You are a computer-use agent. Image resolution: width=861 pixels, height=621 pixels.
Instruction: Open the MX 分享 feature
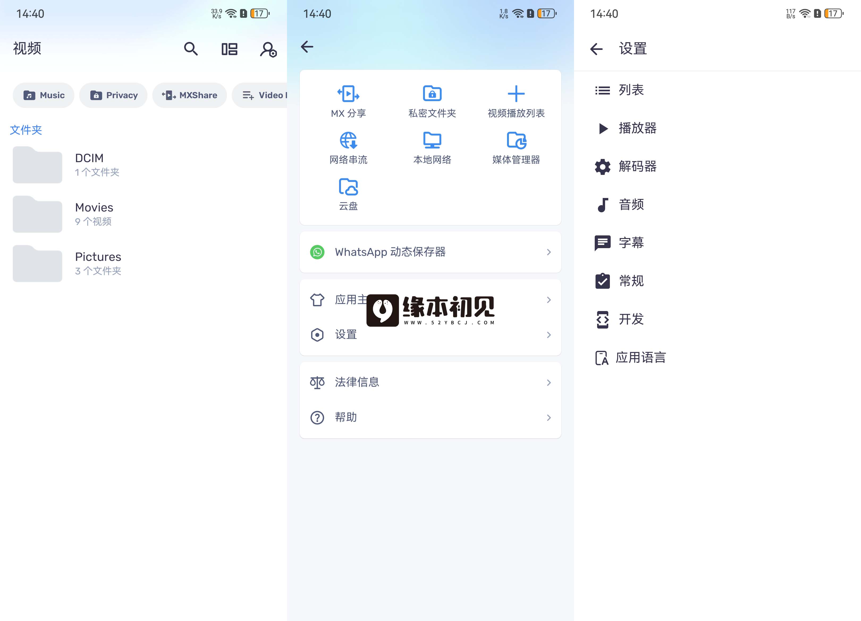pos(348,101)
